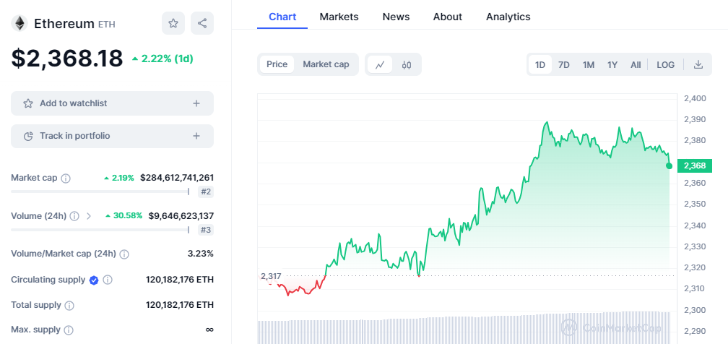Click the market cap rank progress bar
The width and height of the screenshot is (728, 344).
click(x=100, y=192)
